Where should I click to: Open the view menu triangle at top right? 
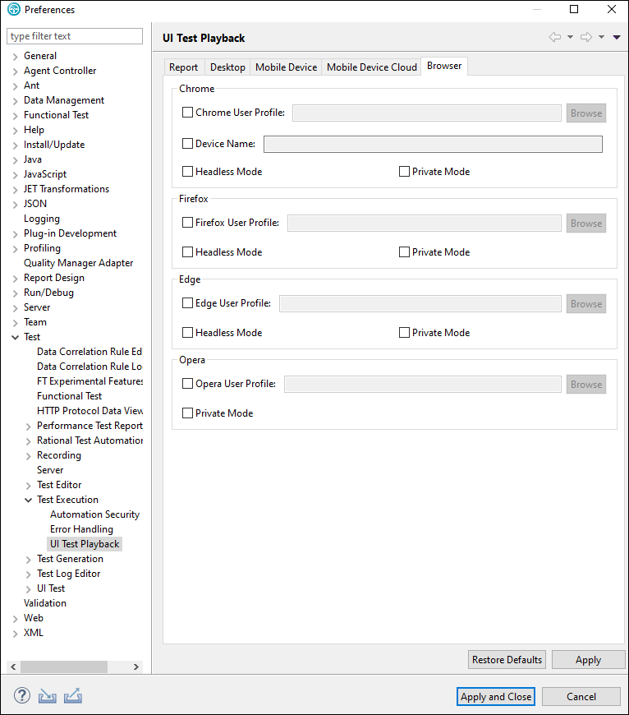pos(617,37)
